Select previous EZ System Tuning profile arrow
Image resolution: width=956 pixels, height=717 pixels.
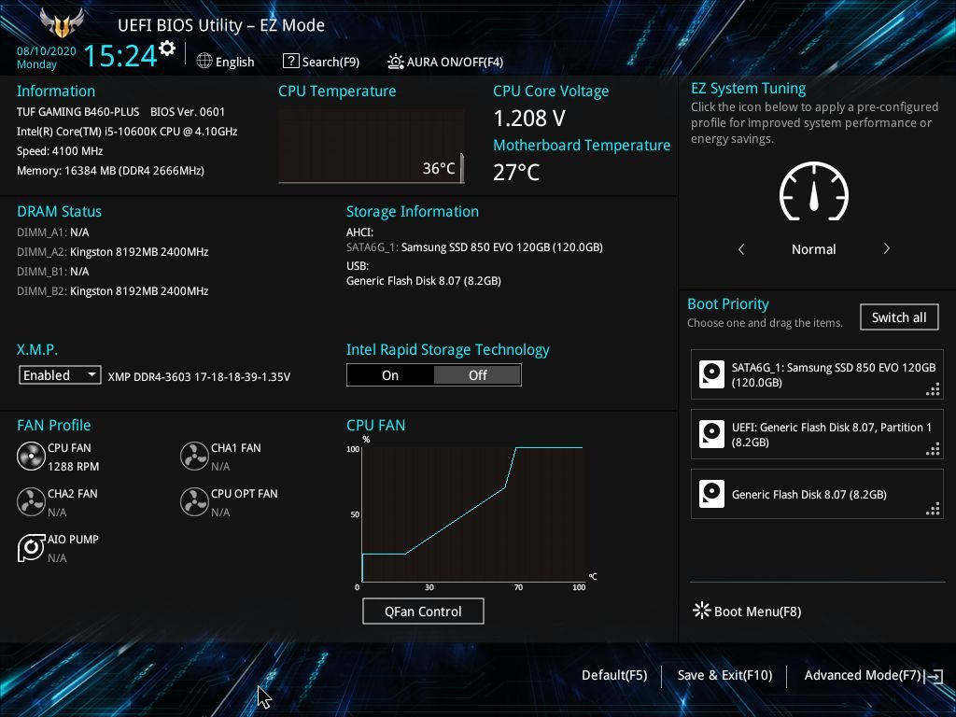coord(741,248)
